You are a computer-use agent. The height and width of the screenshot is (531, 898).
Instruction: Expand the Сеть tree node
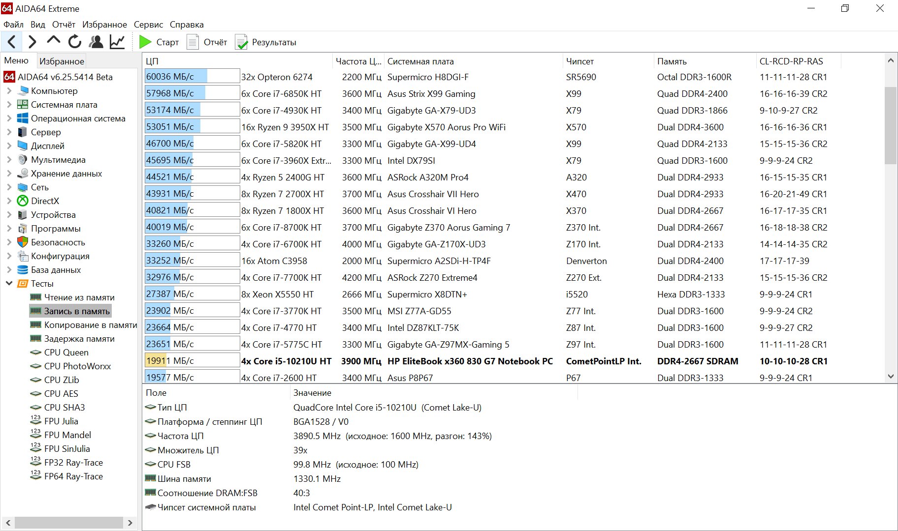coord(9,187)
